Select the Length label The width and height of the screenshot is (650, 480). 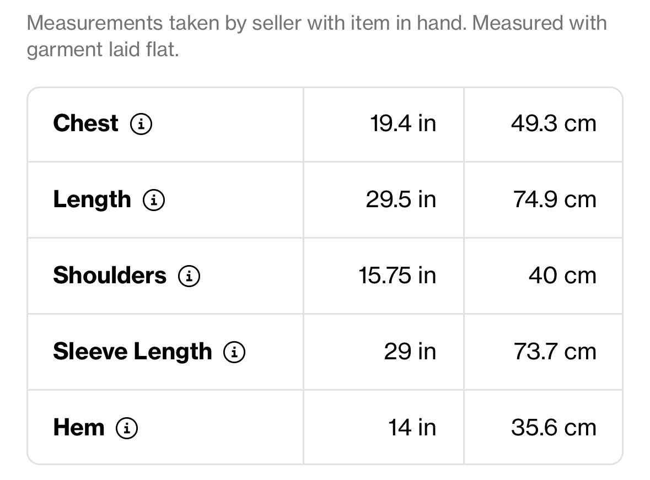click(x=92, y=200)
